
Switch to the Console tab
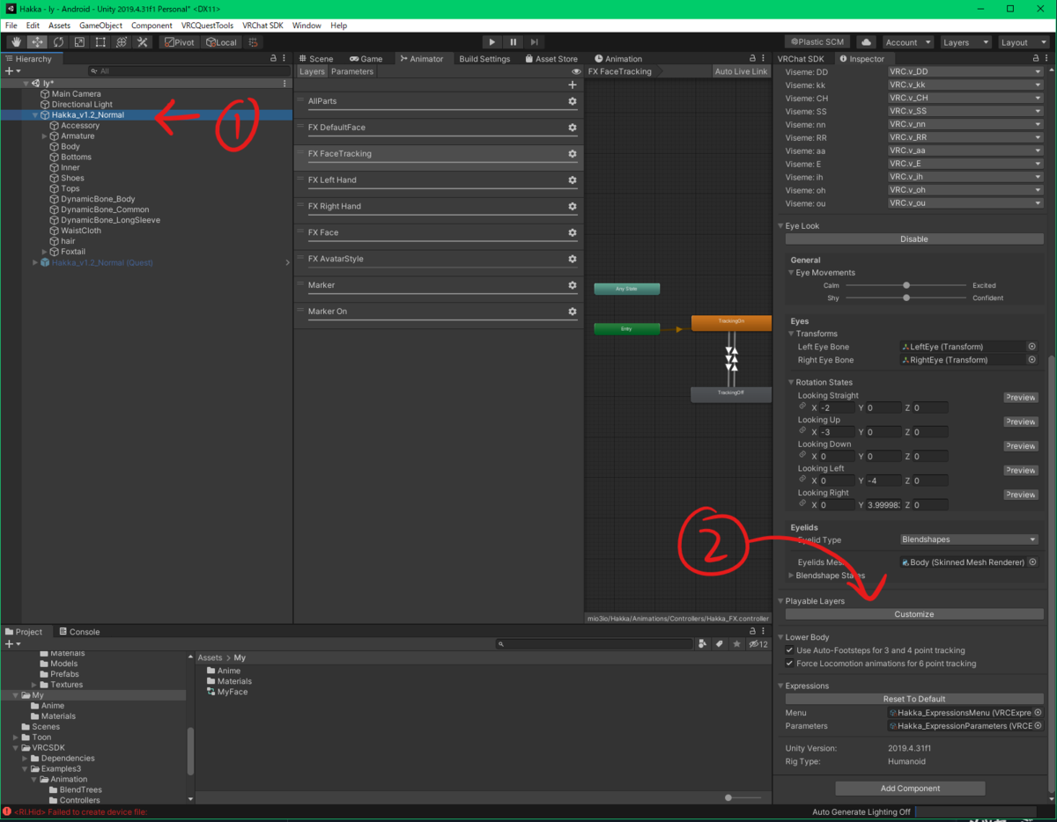tap(79, 632)
